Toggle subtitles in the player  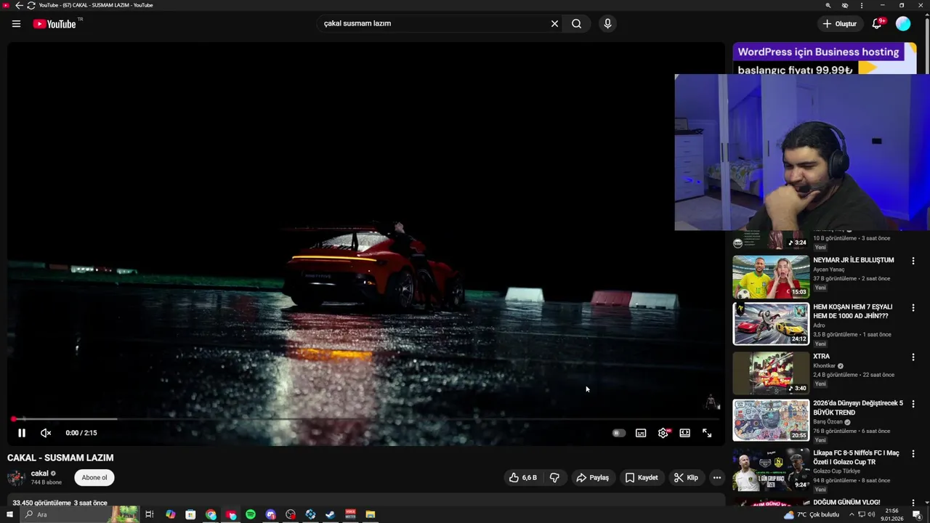coord(641,433)
